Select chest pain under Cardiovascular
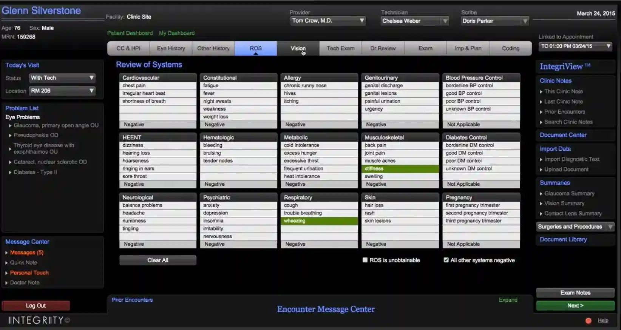Image resolution: width=621 pixels, height=330 pixels. coord(158,86)
